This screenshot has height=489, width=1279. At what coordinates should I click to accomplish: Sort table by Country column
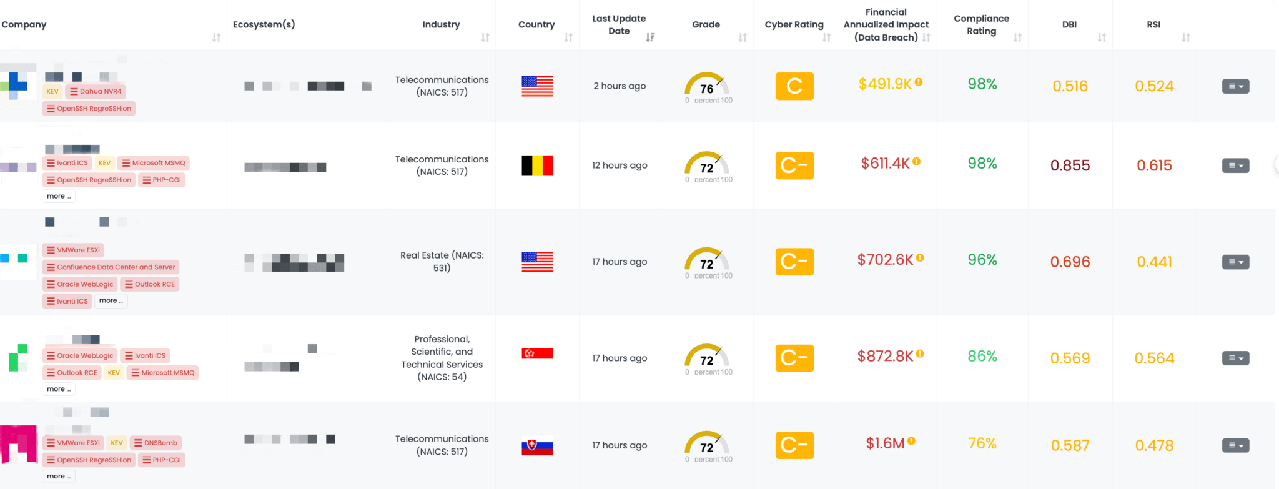point(568,37)
